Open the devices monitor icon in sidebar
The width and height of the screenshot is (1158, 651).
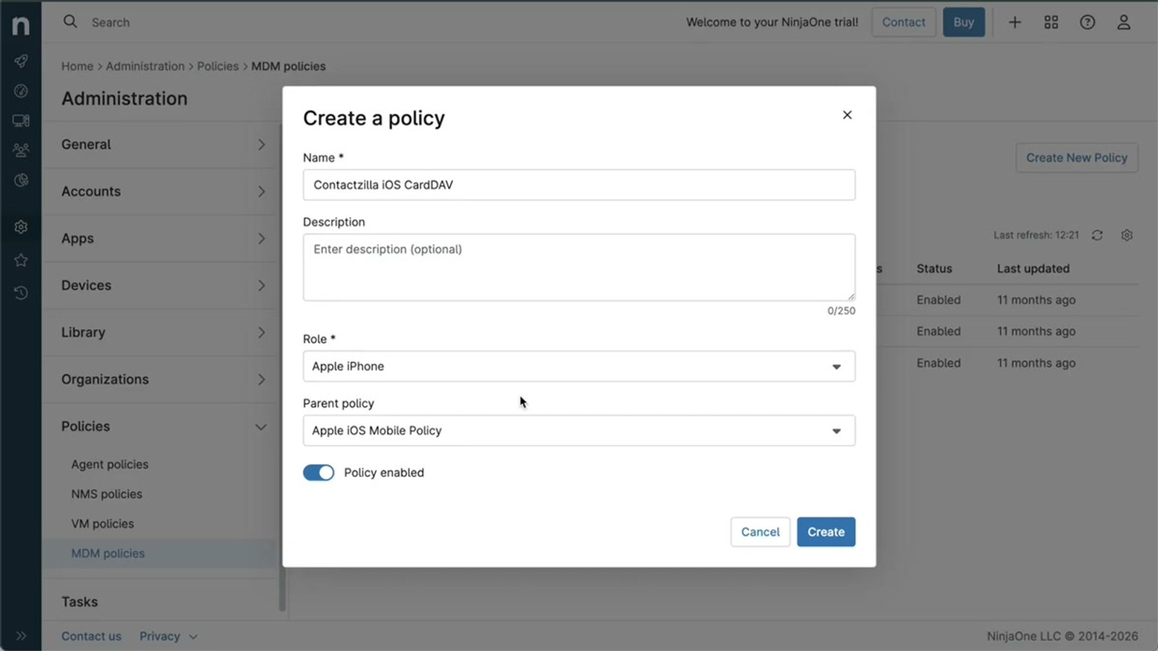(x=21, y=121)
